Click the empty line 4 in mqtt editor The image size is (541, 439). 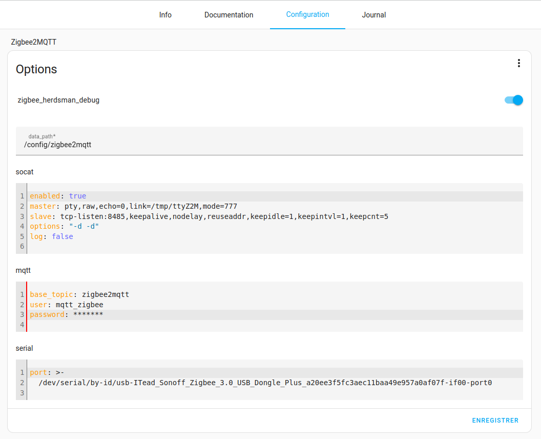tap(275, 325)
